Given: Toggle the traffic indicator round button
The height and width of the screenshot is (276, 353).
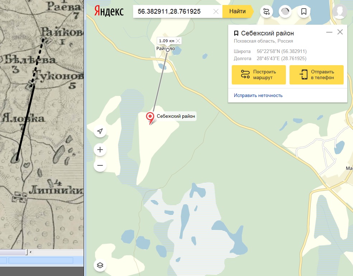Looking at the screenshot, I should click(x=285, y=11).
